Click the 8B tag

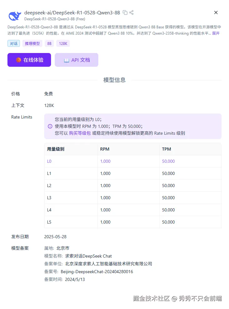49,43
